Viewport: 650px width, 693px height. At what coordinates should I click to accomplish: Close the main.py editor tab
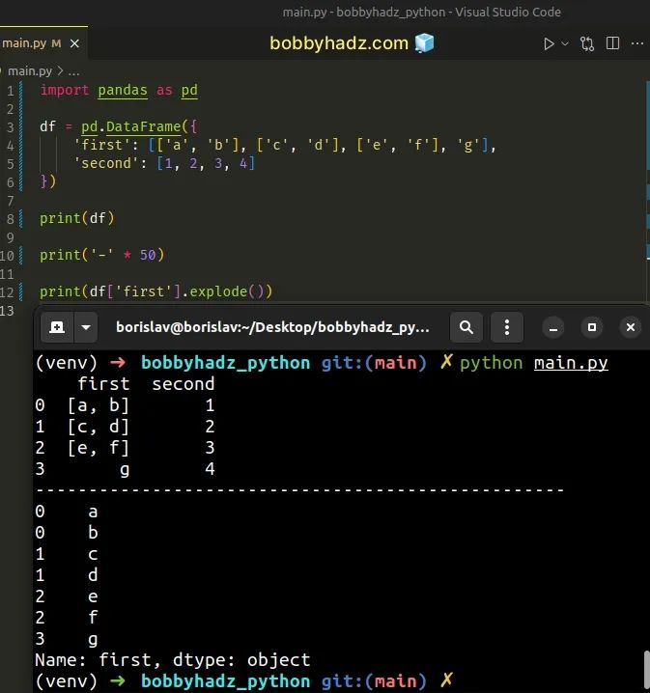[74, 43]
